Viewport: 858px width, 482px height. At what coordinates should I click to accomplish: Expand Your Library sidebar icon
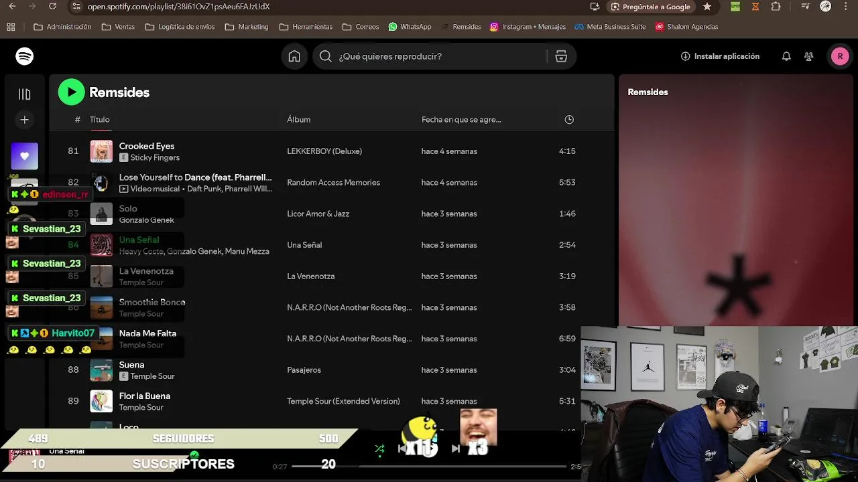[x=25, y=94]
